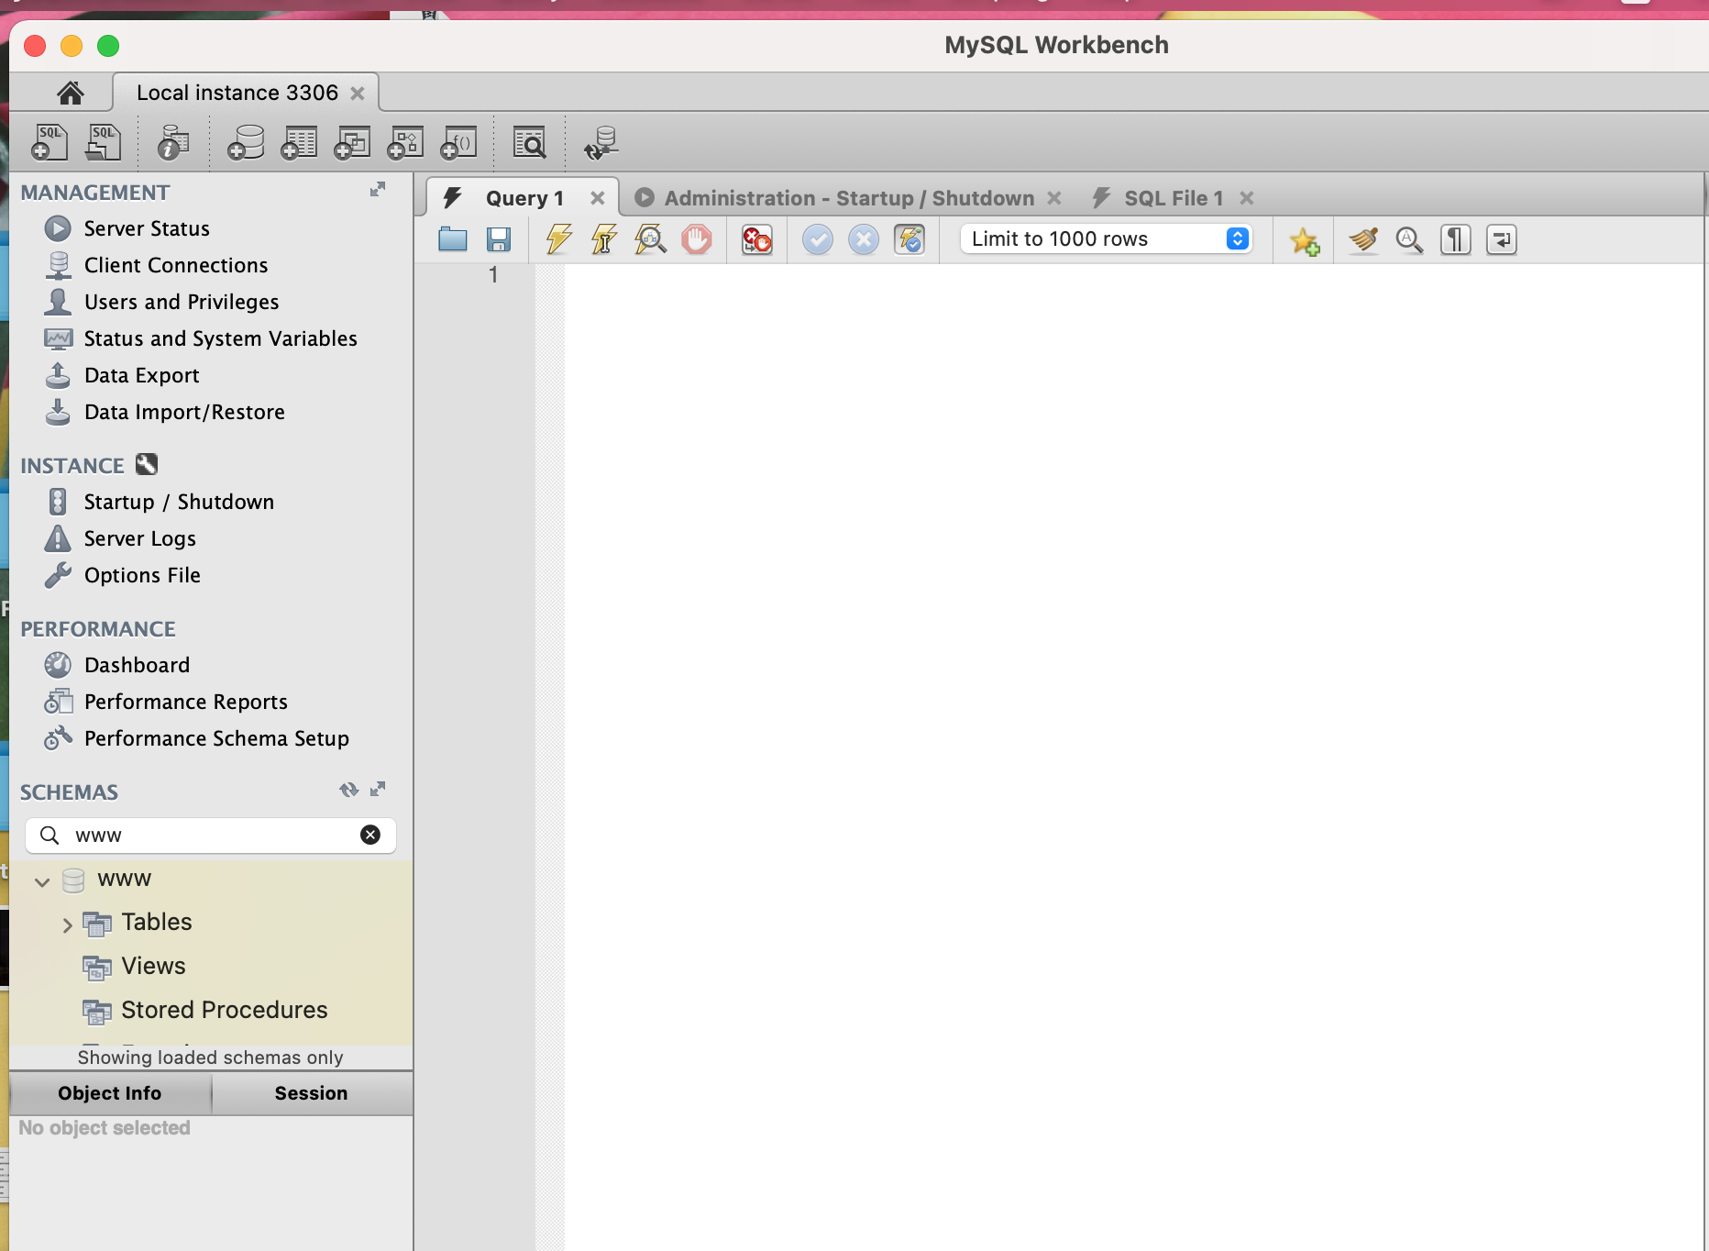1709x1251 pixels.
Task: Save the script with floppy icon
Action: pos(499,239)
